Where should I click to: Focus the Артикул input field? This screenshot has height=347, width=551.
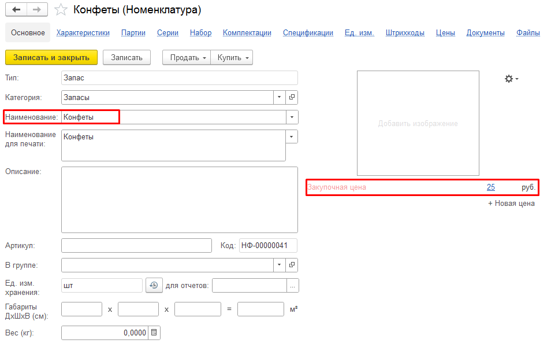[137, 245]
